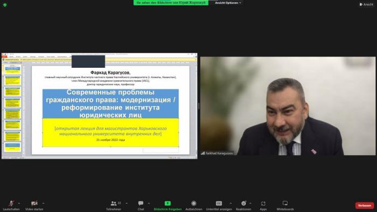Click the slide title 'Современные проблемы гражданского права'
Viewport: 377px width, 212px height.
[110, 103]
